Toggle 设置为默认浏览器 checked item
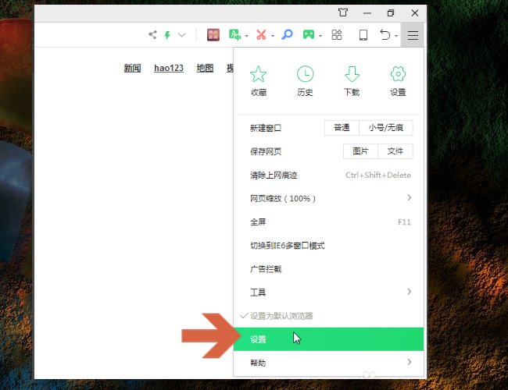Viewport: 508px width, 390px height. [328, 316]
